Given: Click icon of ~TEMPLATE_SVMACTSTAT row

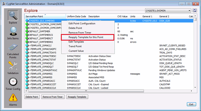Looking at the screenshot, I should coord(27,60).
